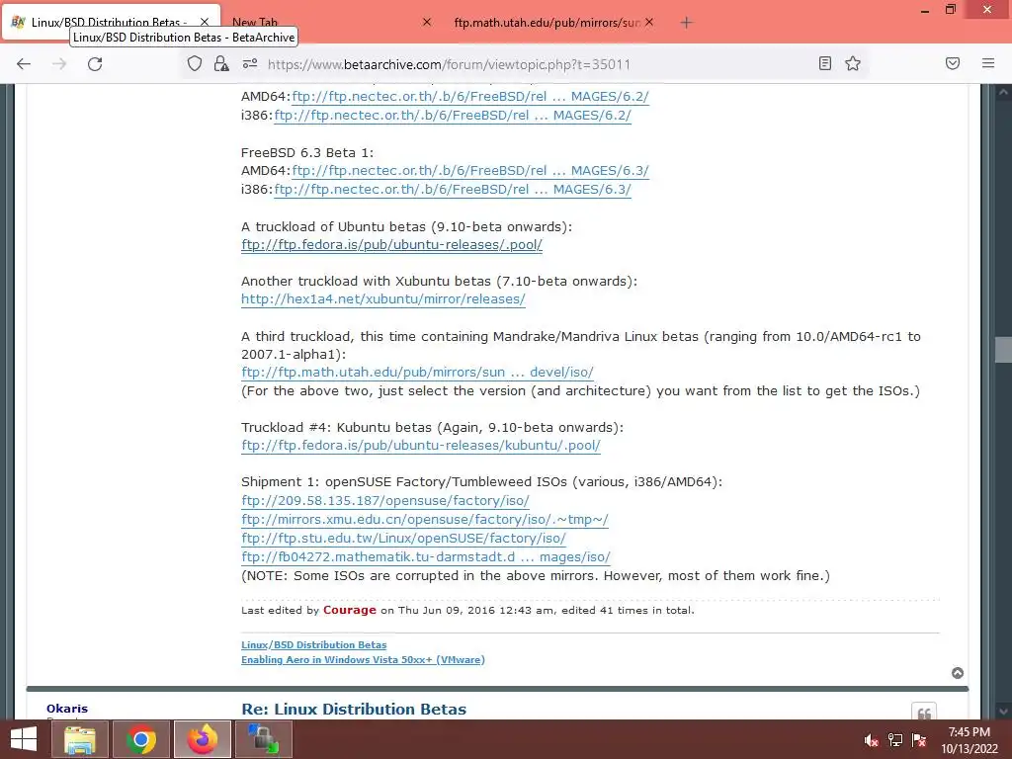
Task: Open site permissions icon in address bar
Action: click(250, 63)
